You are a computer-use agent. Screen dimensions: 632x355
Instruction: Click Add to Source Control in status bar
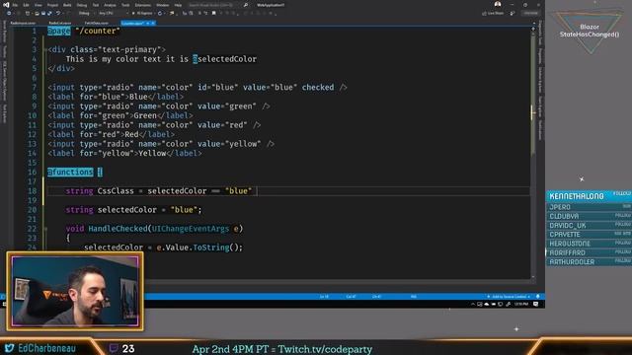[510, 297]
